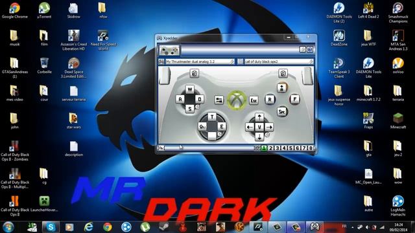The width and height of the screenshot is (415, 233).
Task: Click right stick's down arrow assignment
Action: (259, 137)
